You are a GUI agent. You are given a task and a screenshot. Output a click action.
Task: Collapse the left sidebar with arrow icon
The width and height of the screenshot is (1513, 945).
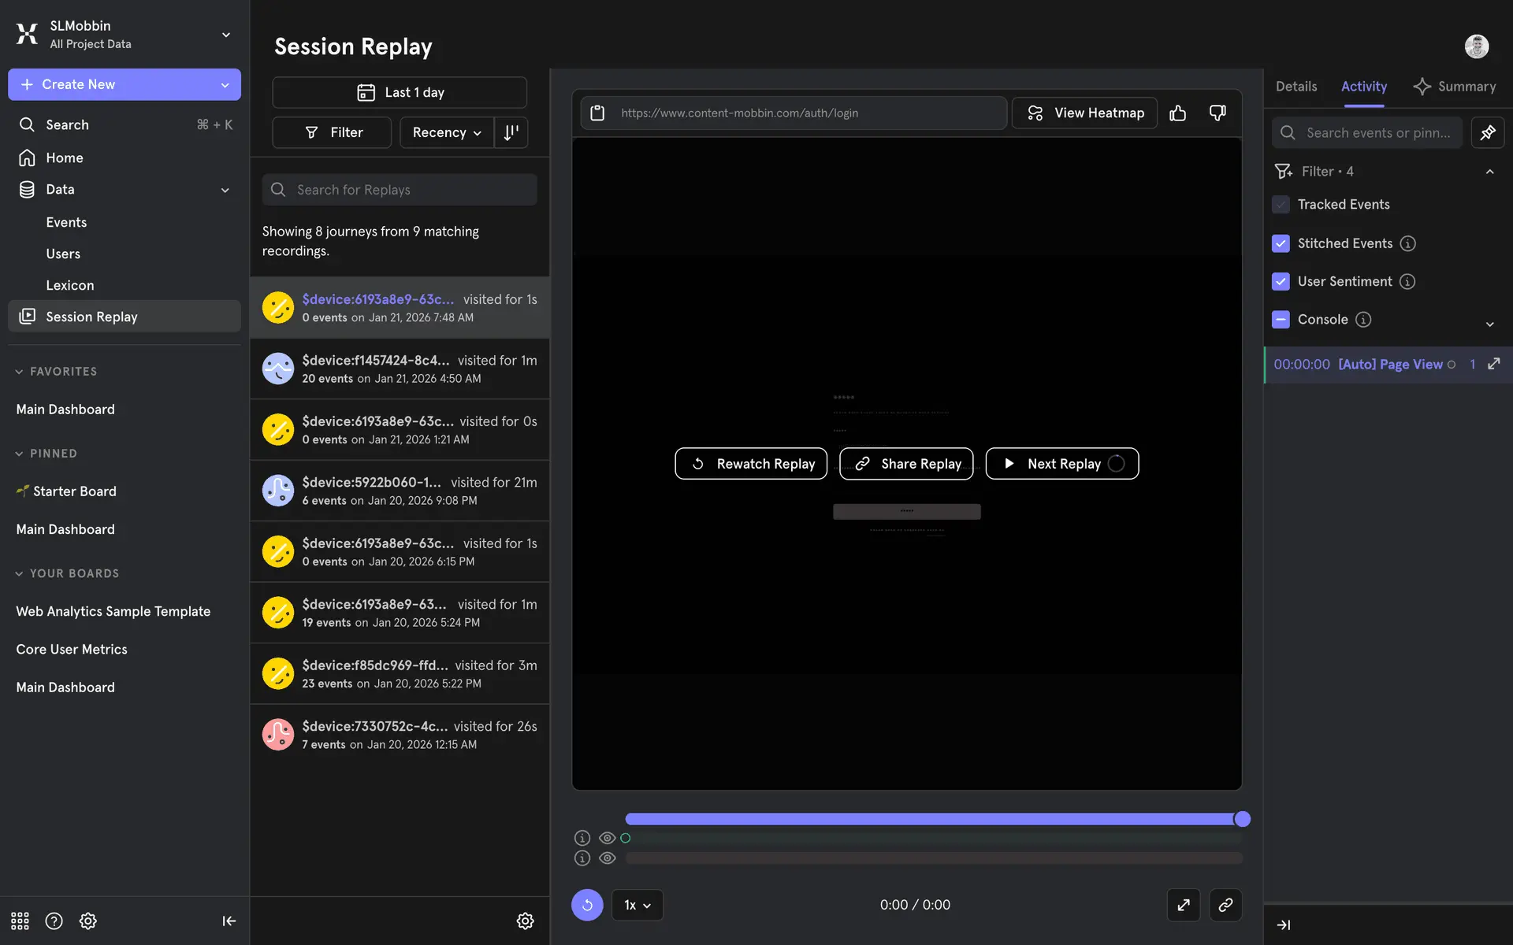click(229, 921)
